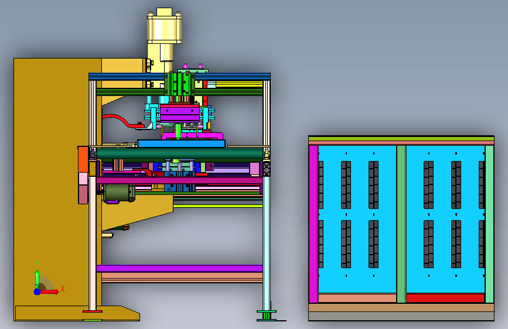The width and height of the screenshot is (508, 329).
Task: Click the olive green top bar of the cabinet
Action: 401,139
